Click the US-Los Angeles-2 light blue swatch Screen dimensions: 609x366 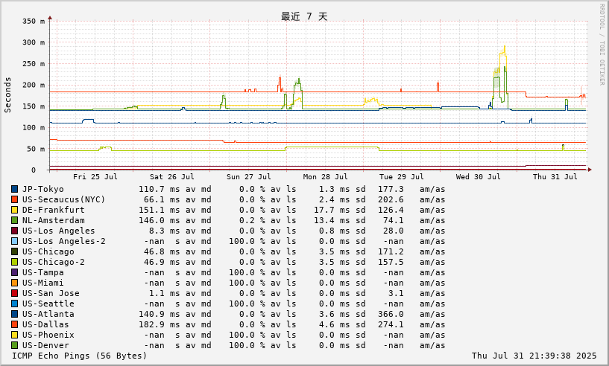pyautogui.click(x=14, y=242)
